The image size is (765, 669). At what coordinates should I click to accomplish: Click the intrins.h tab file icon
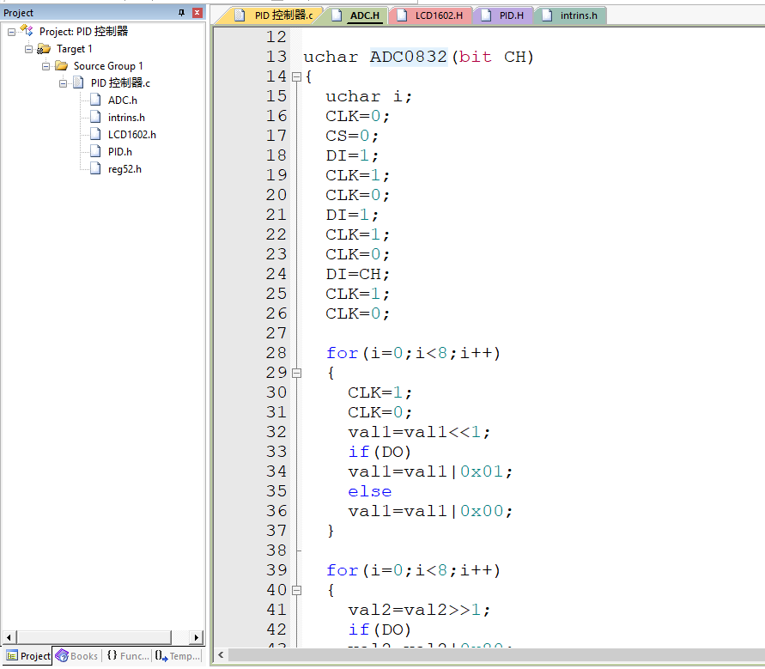point(547,15)
